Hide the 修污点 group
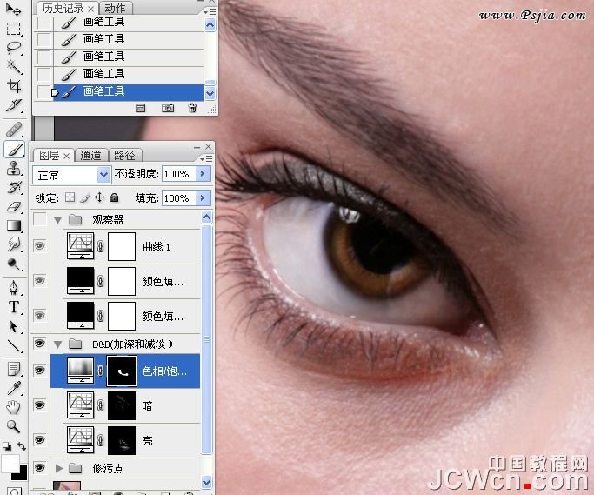 coord(39,468)
